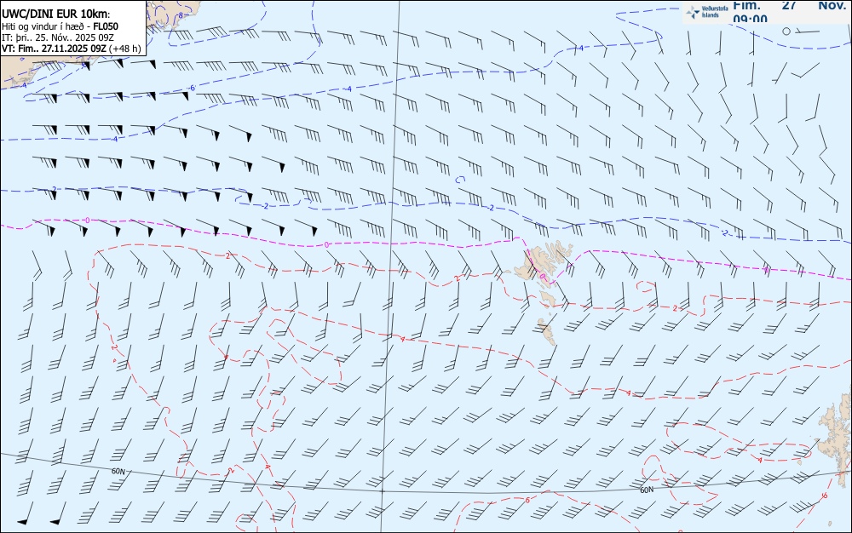This screenshot has height=533, width=852.
Task: Click the 'Nov.' month label in header
Action: tap(832, 5)
